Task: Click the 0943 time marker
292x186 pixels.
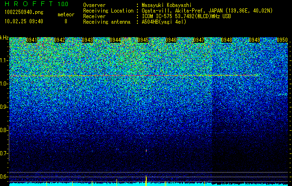Action: 87,40
